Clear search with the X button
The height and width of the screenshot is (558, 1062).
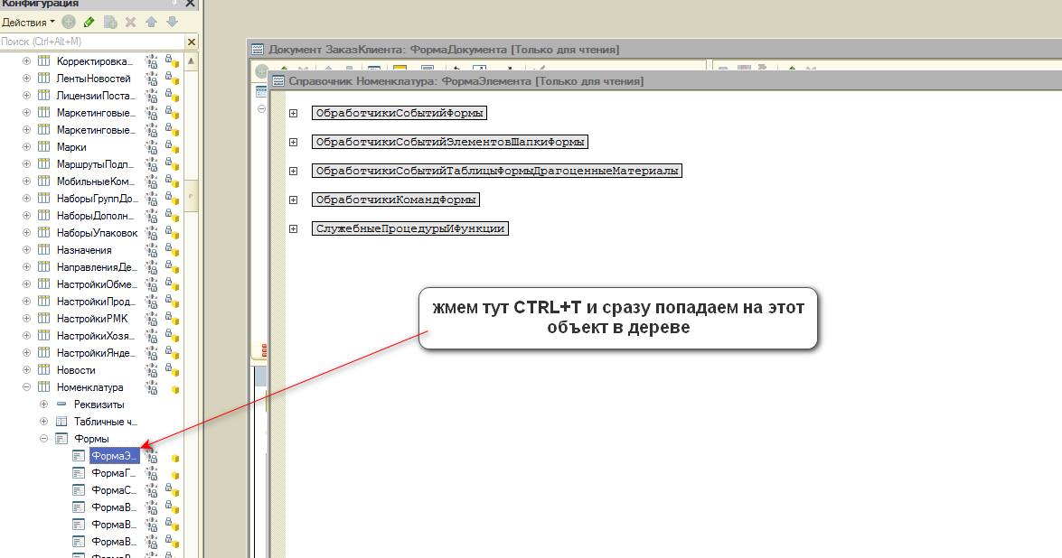[192, 42]
